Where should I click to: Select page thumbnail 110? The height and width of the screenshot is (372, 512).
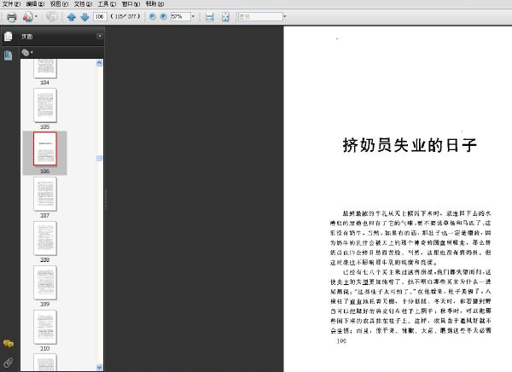coord(45,328)
